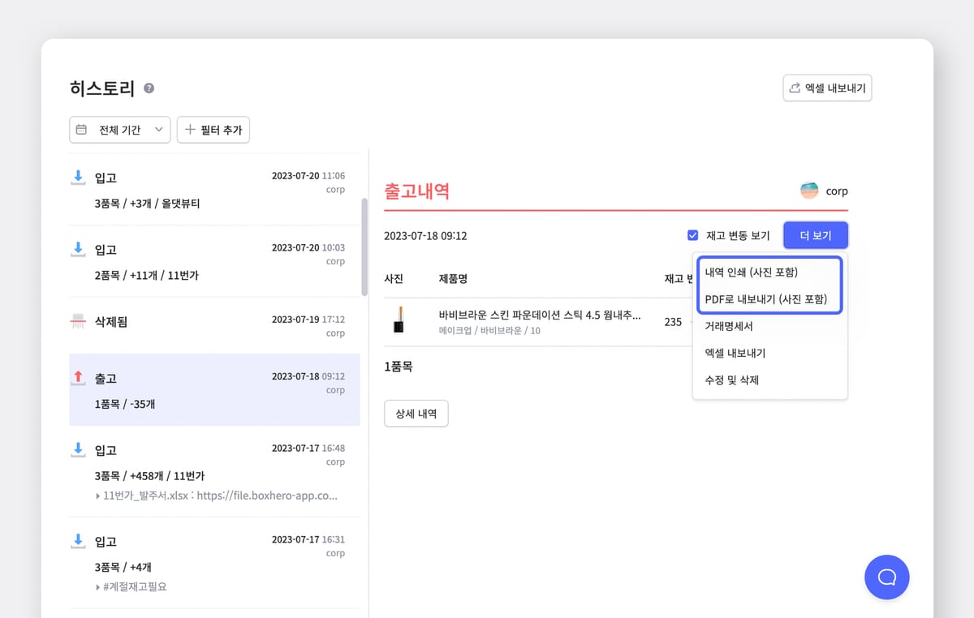This screenshot has height=618, width=974.
Task: Click the red 출고 arrow icon
Action: click(x=79, y=377)
